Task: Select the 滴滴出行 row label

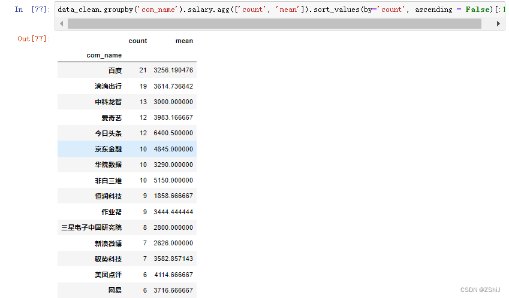Action: 108,86
